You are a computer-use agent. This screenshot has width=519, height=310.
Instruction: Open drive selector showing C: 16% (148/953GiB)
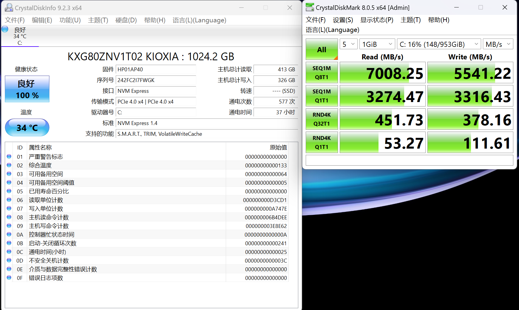439,44
